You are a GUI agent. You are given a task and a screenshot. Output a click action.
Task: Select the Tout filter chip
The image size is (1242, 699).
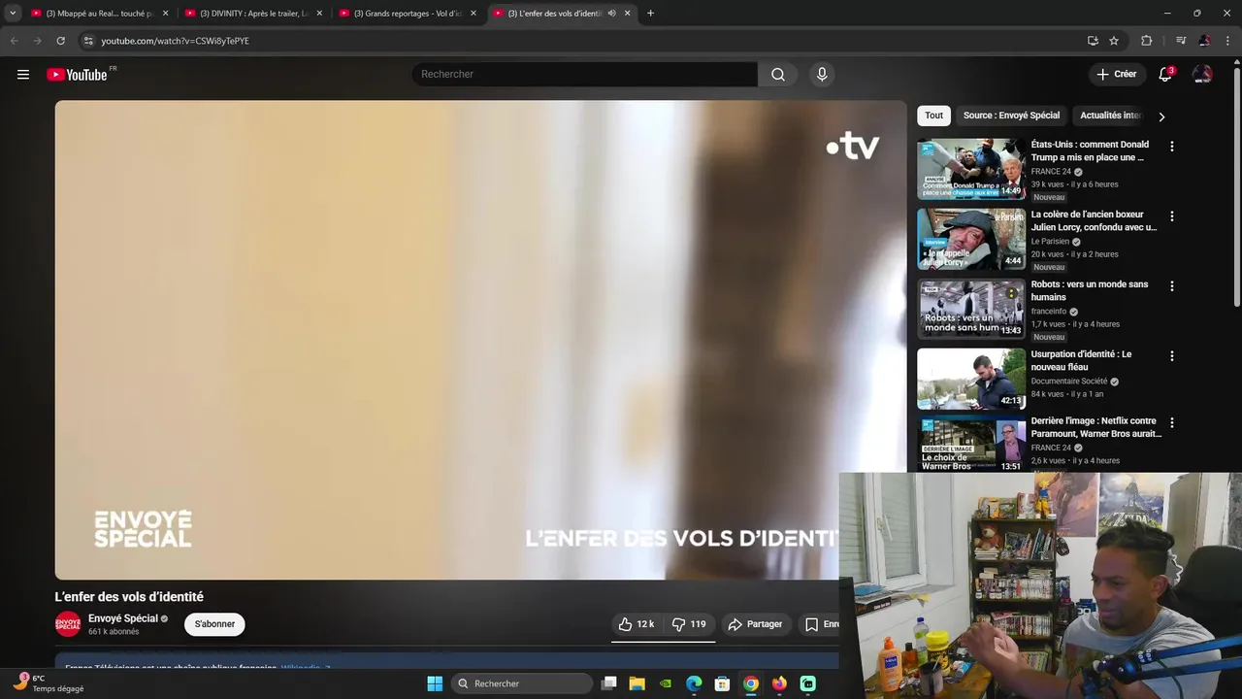(x=933, y=116)
